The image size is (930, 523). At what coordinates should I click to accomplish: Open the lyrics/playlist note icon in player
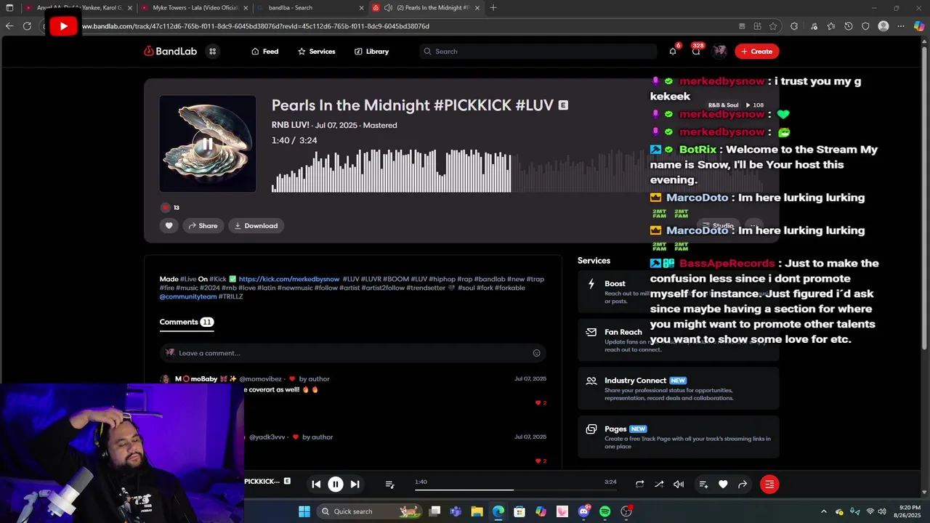click(x=389, y=485)
